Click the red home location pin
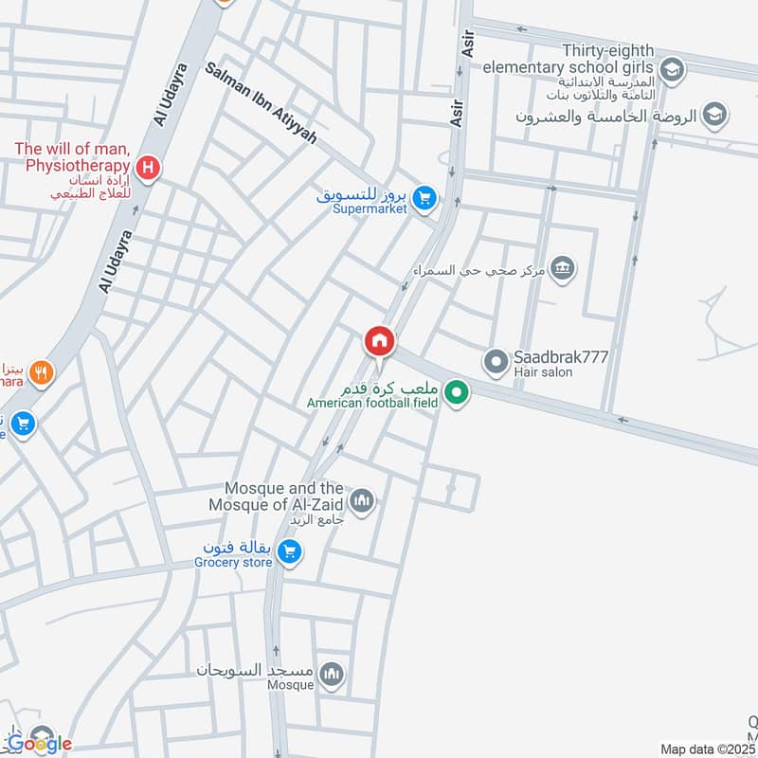Viewport: 758px width, 758px height. tap(380, 344)
